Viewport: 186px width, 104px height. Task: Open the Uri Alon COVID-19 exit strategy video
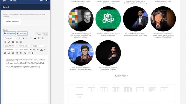pos(81,19)
